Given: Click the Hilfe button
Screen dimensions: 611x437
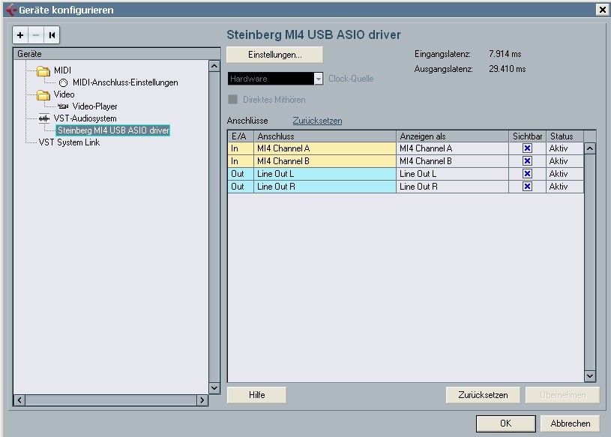Looking at the screenshot, I should click(257, 395).
